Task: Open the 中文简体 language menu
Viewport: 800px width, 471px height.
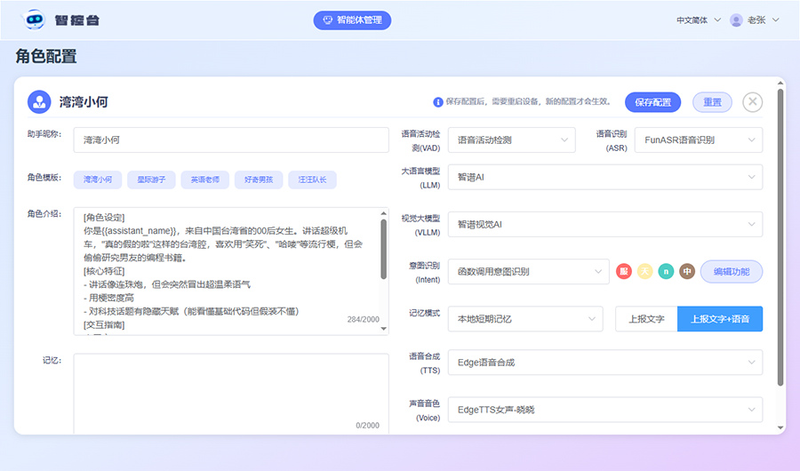Action: (698, 20)
